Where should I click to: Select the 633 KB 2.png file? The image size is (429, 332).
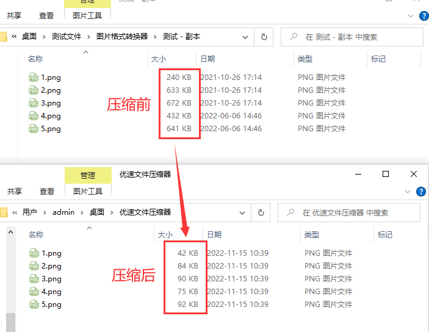(51, 90)
